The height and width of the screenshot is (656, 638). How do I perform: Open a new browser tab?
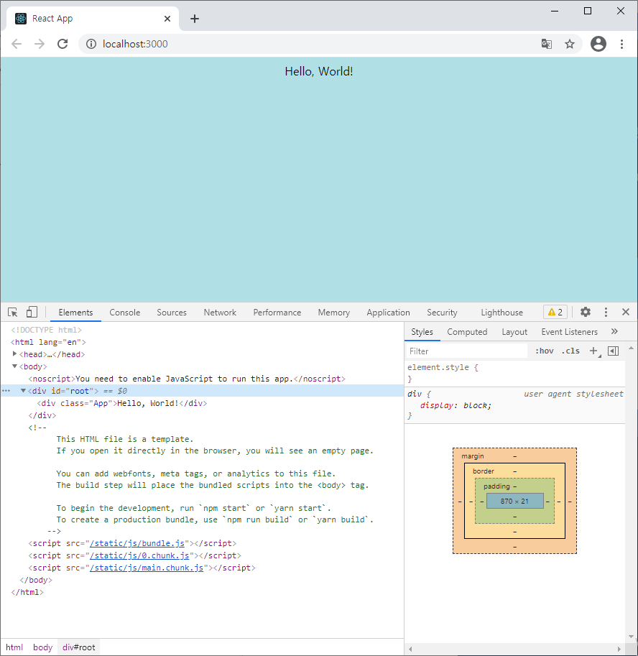click(195, 19)
